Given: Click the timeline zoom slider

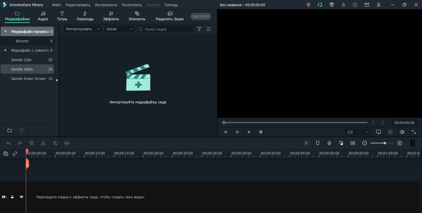Looking at the screenshot, I should coord(383,143).
